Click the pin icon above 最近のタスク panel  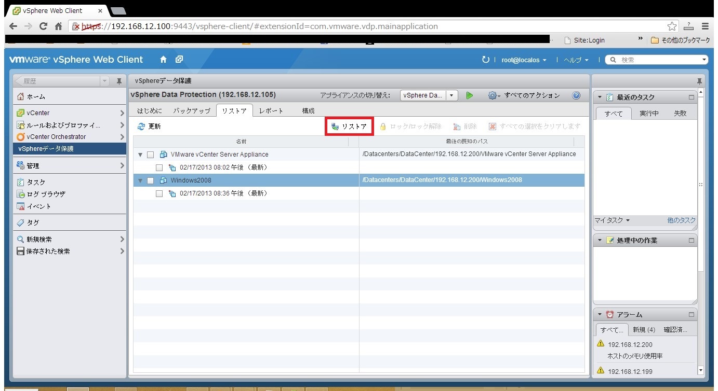click(699, 81)
